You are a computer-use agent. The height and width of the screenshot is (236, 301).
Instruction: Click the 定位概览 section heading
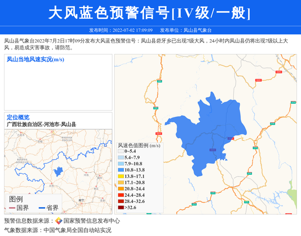(x=18, y=117)
